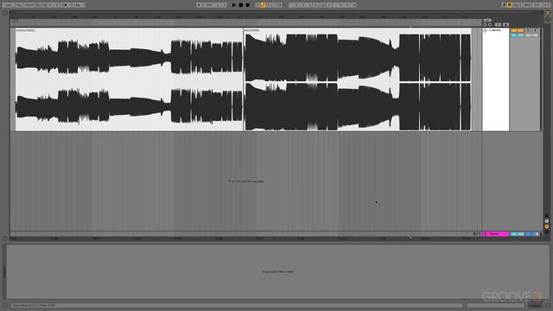The width and height of the screenshot is (553, 311).
Task: Select the pink Master track header
Action: [x=495, y=234]
